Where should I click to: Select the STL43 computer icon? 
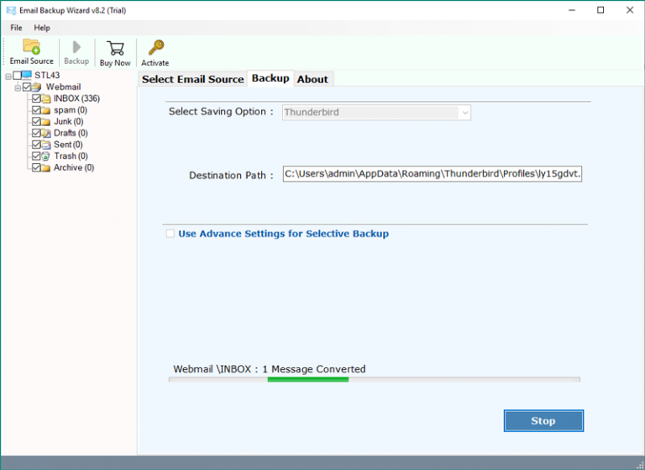coord(26,75)
